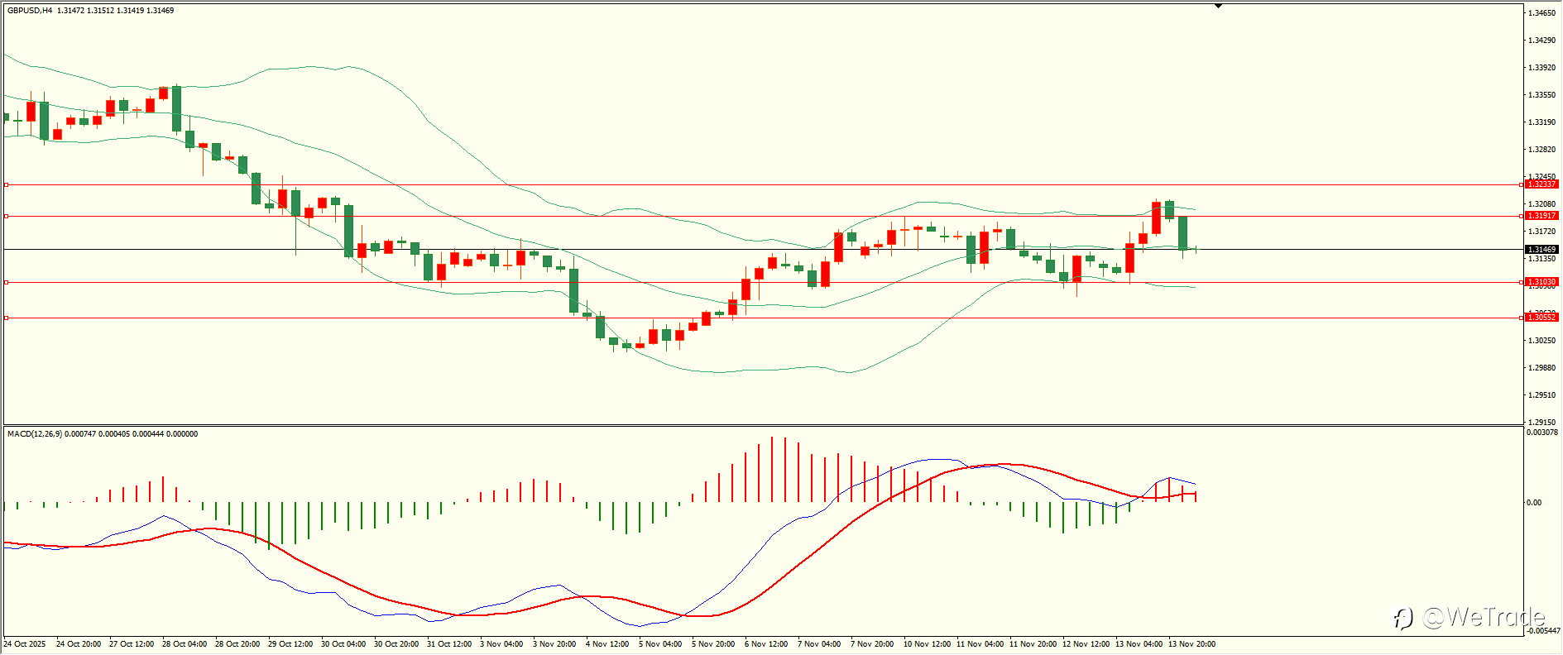
Task: Select the red 1.31917 price level tag
Action: pyautogui.click(x=1542, y=216)
